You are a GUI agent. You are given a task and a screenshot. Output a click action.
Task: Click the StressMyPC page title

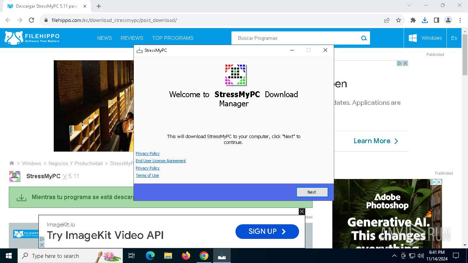click(x=43, y=176)
